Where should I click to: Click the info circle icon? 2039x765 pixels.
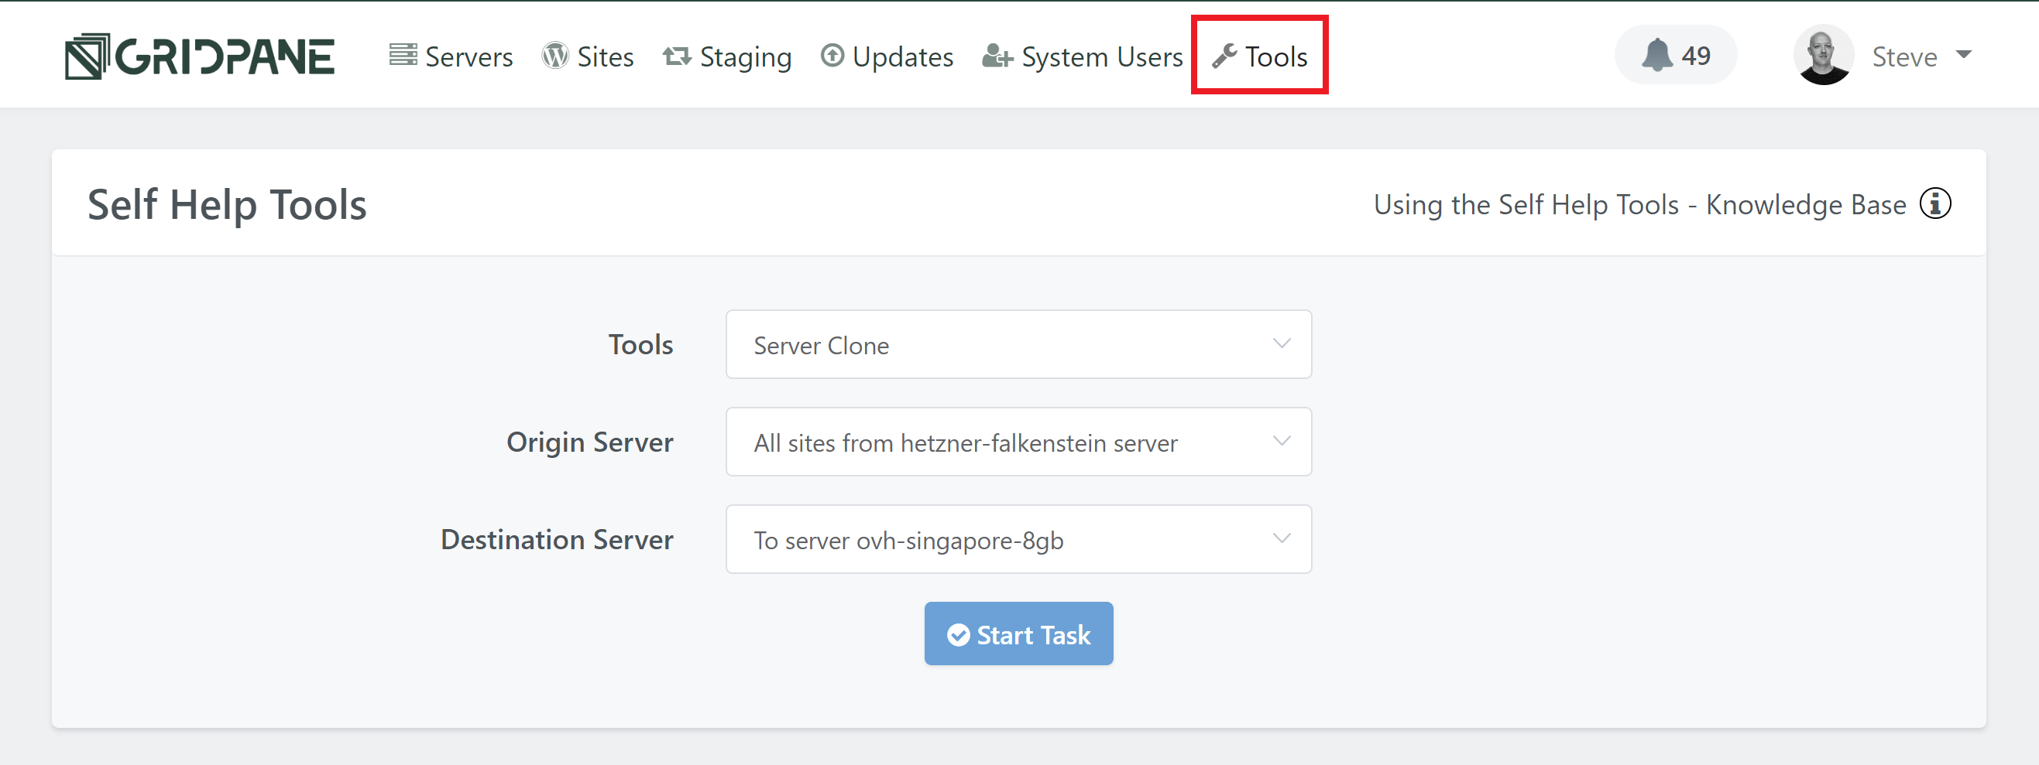[1934, 204]
